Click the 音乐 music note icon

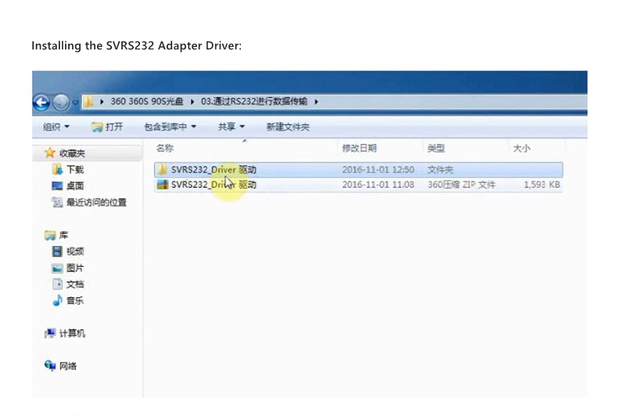tap(57, 300)
